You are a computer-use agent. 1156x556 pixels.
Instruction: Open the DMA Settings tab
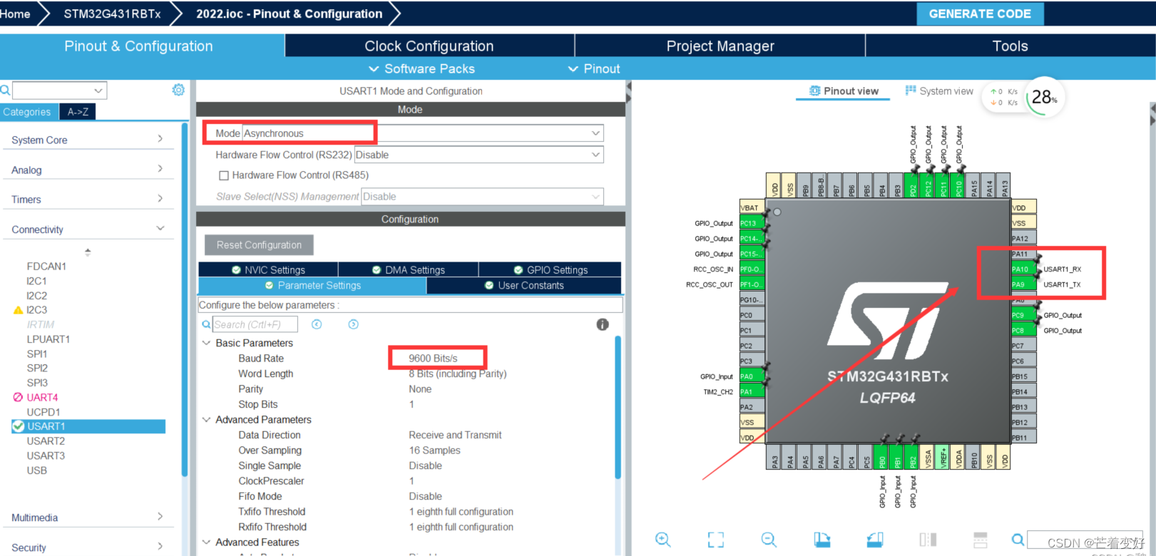[x=409, y=269]
